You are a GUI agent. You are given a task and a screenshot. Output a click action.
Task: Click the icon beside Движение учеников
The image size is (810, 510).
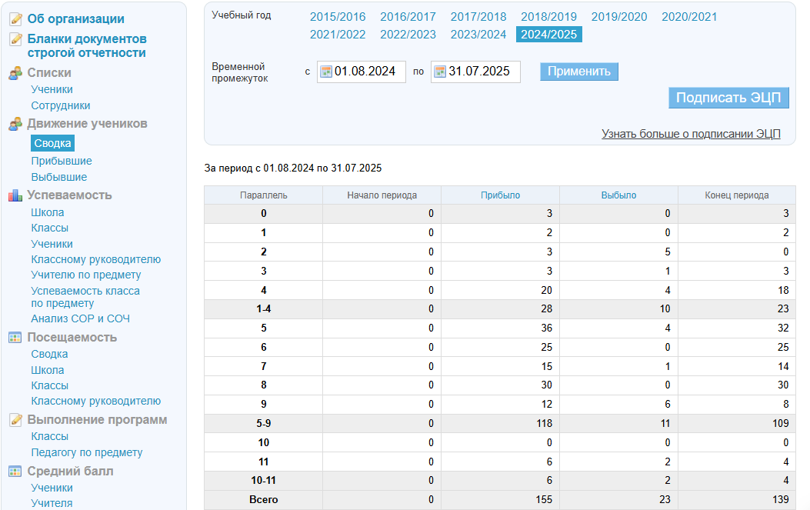[15, 124]
